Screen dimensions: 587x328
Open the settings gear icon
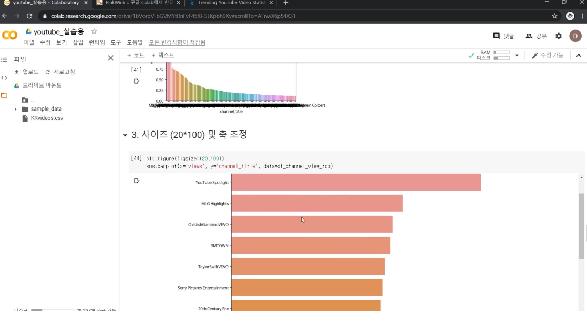click(559, 36)
